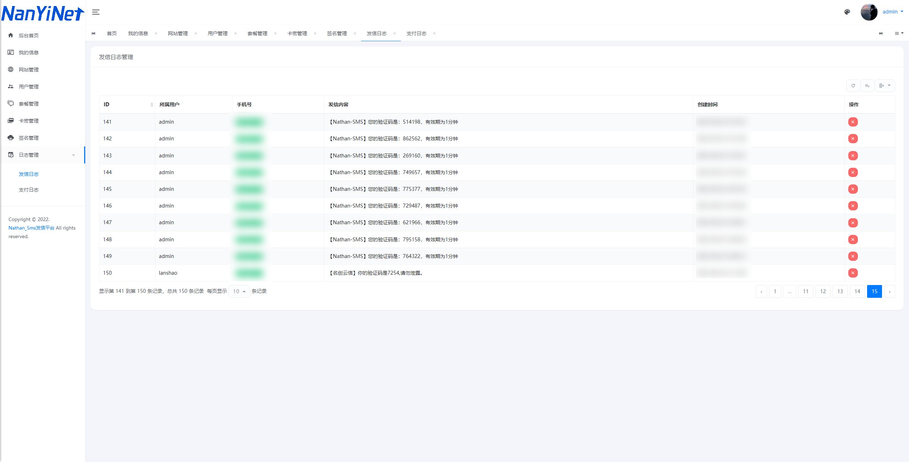The height and width of the screenshot is (462, 909).
Task: Jump tabs forward with fast-forward icon
Action: click(881, 33)
